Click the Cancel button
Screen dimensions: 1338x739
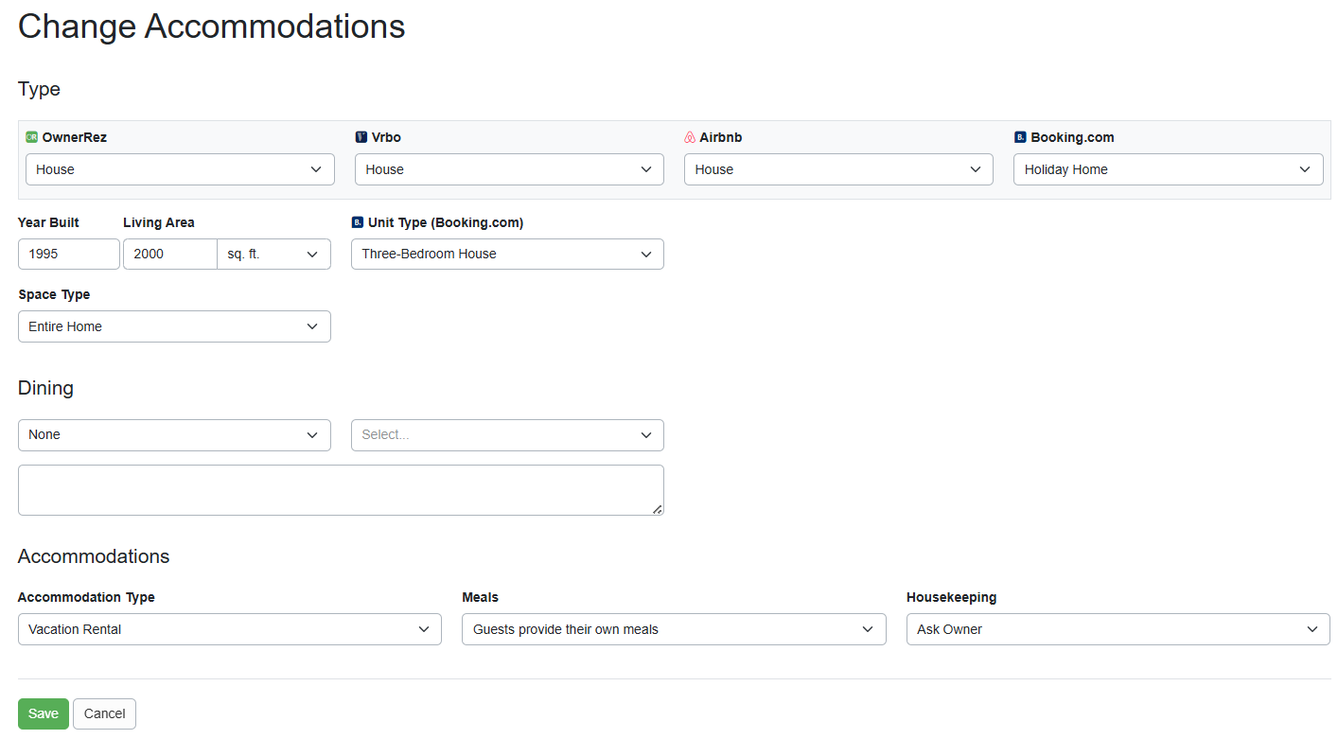[104, 713]
